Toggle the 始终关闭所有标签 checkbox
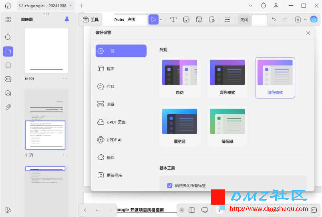Viewport: 322px width, 217px height. pos(170,185)
